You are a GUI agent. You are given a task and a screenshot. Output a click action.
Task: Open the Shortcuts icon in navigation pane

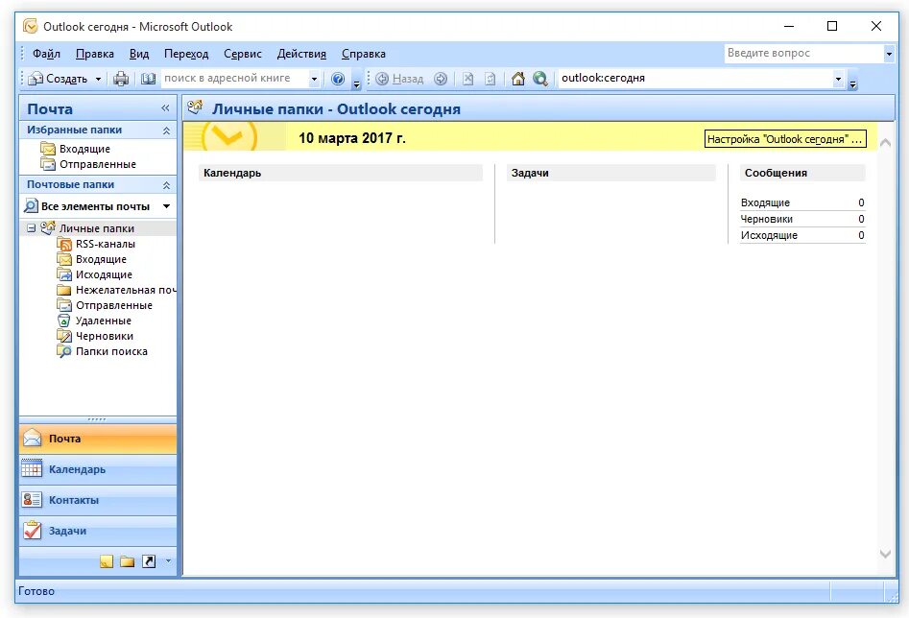(x=149, y=561)
